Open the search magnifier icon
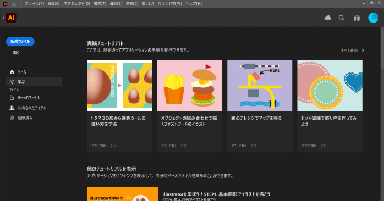384x201 pixels. 342,18
